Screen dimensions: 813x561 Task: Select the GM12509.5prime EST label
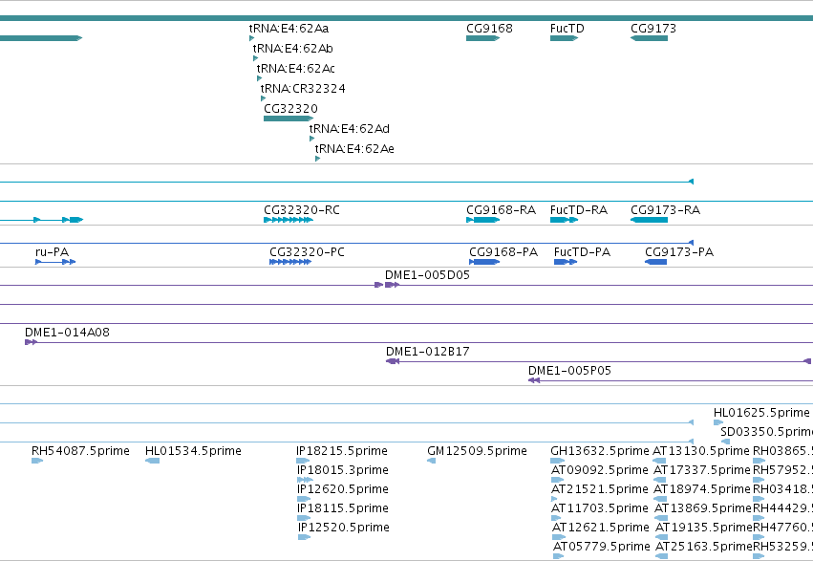click(x=477, y=451)
